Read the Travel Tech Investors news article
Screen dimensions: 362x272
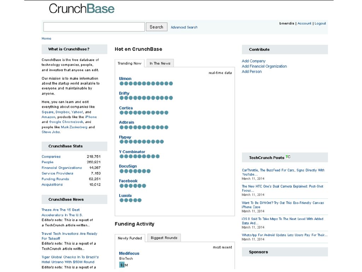(69, 236)
